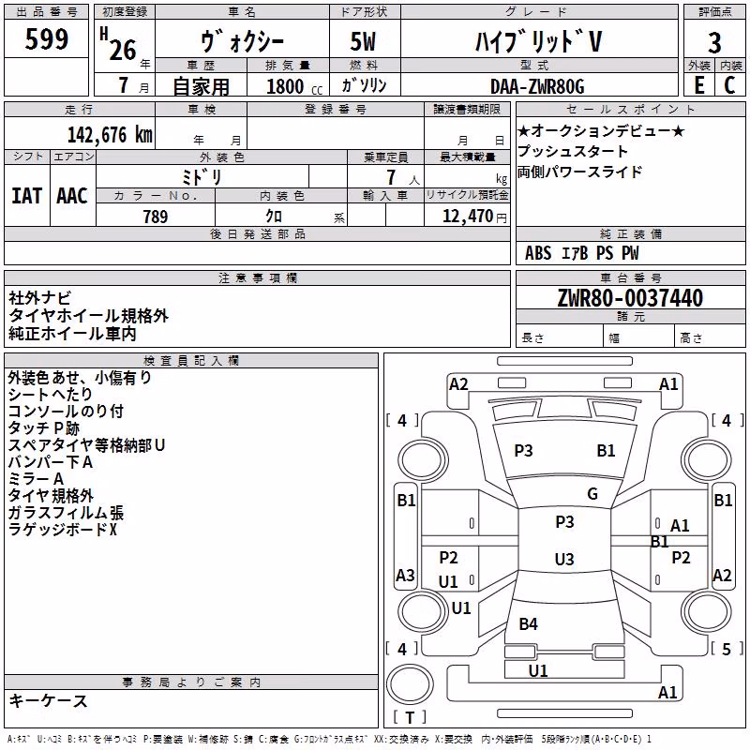This screenshot has width=750, height=750.
Task: Select inspector note コンソールのり付
Action: coord(66,412)
